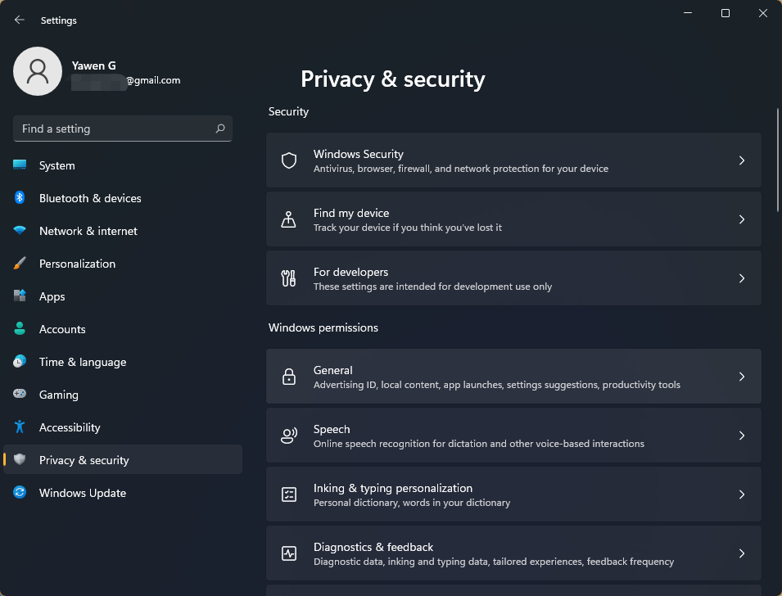
Task: Select Time & language
Action: click(123, 362)
